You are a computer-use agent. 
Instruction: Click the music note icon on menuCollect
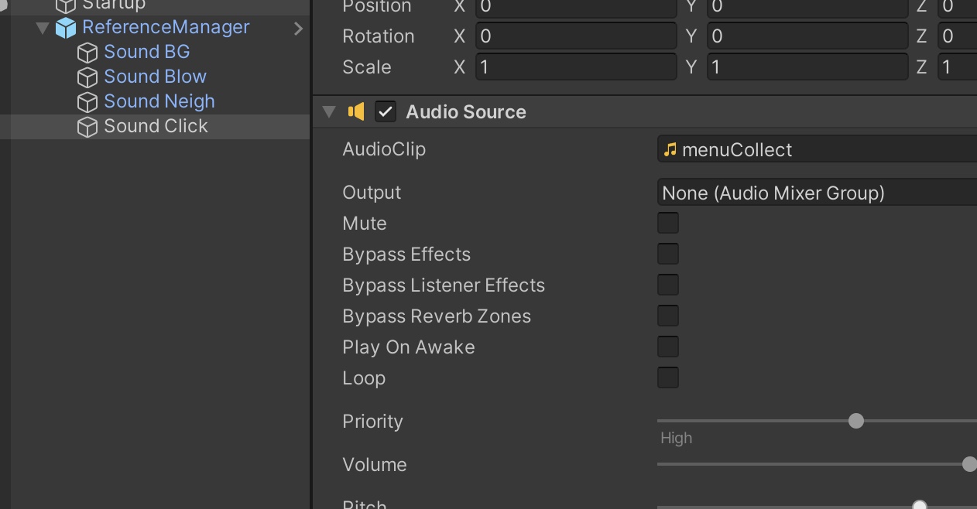[670, 149]
